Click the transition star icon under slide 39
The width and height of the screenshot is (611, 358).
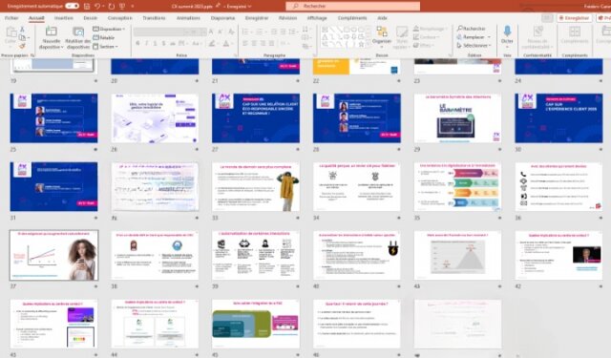click(x=297, y=286)
